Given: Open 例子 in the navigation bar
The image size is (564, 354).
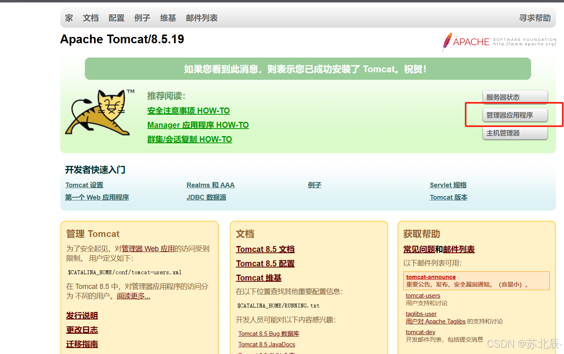Looking at the screenshot, I should tap(142, 18).
